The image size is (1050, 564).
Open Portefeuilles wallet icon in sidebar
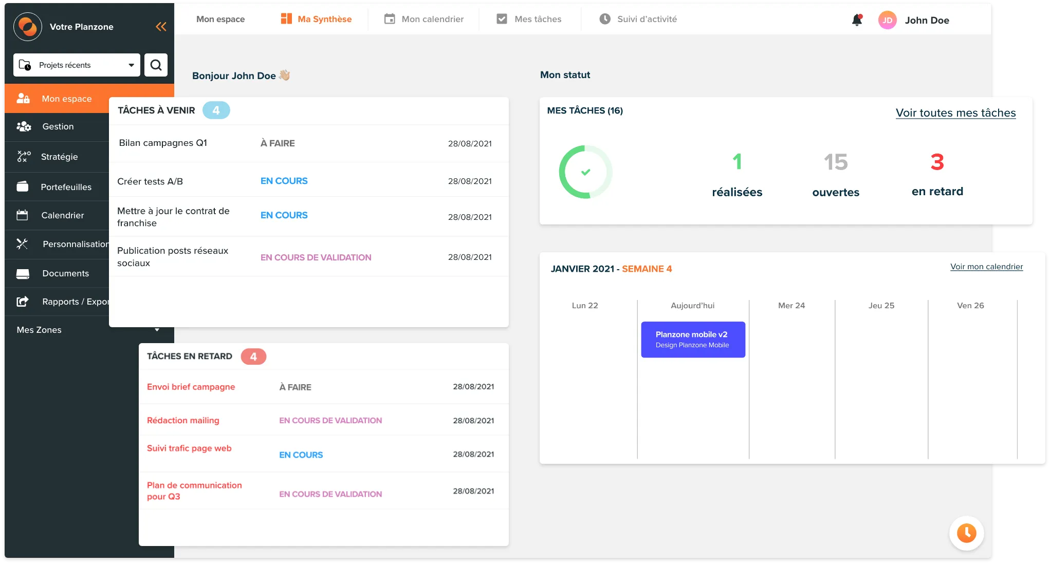pyautogui.click(x=23, y=187)
